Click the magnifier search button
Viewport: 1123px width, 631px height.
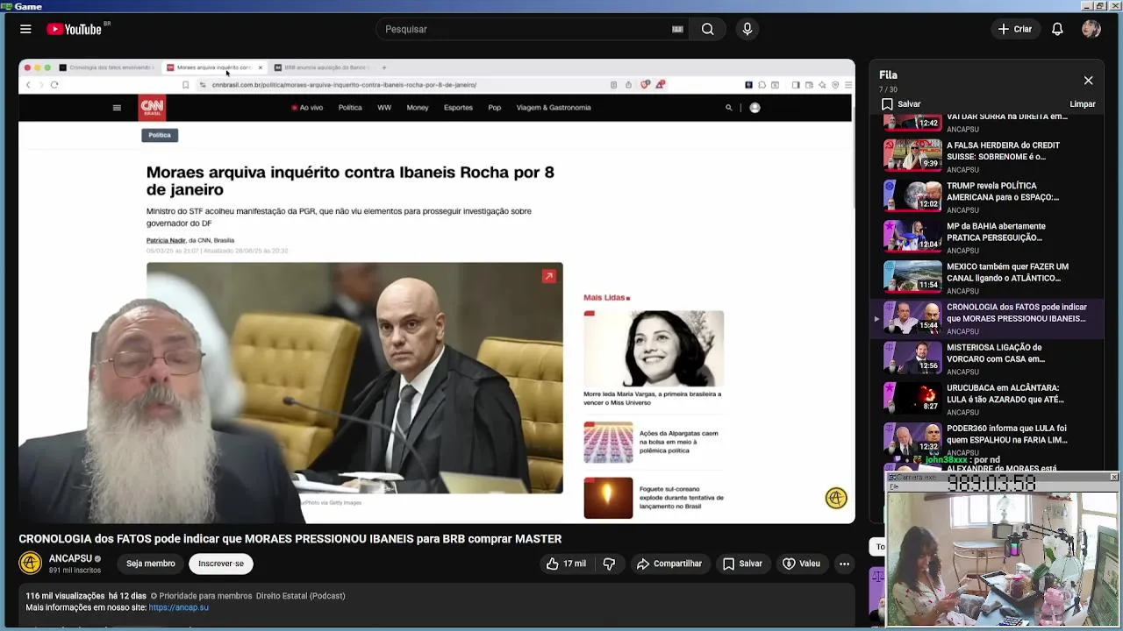pyautogui.click(x=707, y=29)
